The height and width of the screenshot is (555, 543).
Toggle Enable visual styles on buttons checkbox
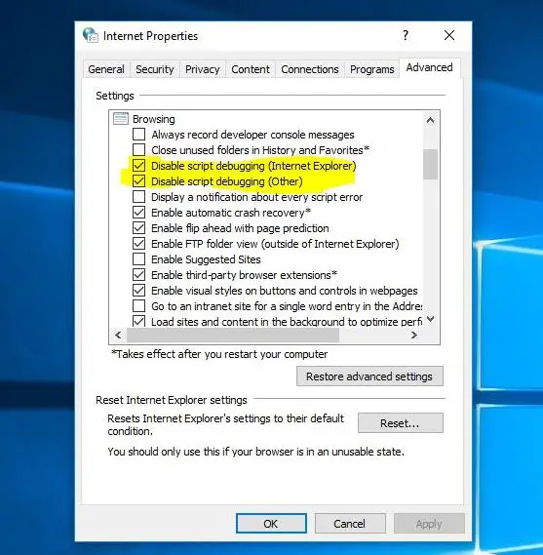(138, 291)
